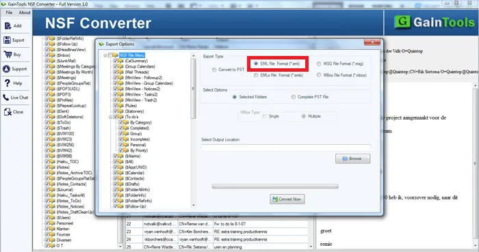479x252 pixels.
Task: Click the Convert Now button
Action: (287, 199)
